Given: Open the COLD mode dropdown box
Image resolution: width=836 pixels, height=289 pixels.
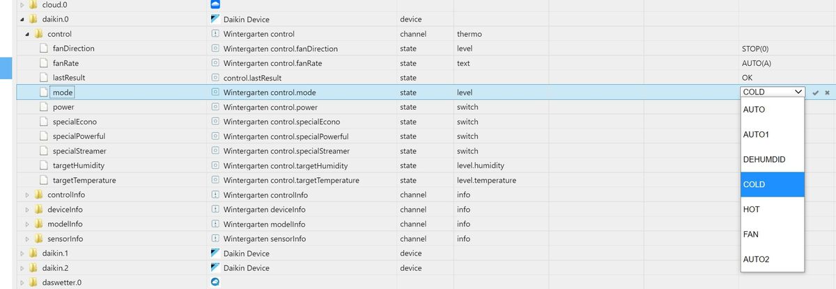Looking at the screenshot, I should (x=773, y=92).
